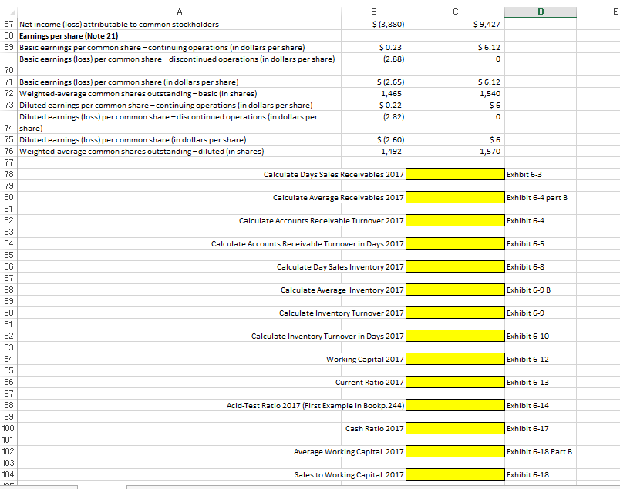Screen dimensions: 620x489
Task: Select the 'Cash Ratio 2017' label
Action: (x=375, y=428)
